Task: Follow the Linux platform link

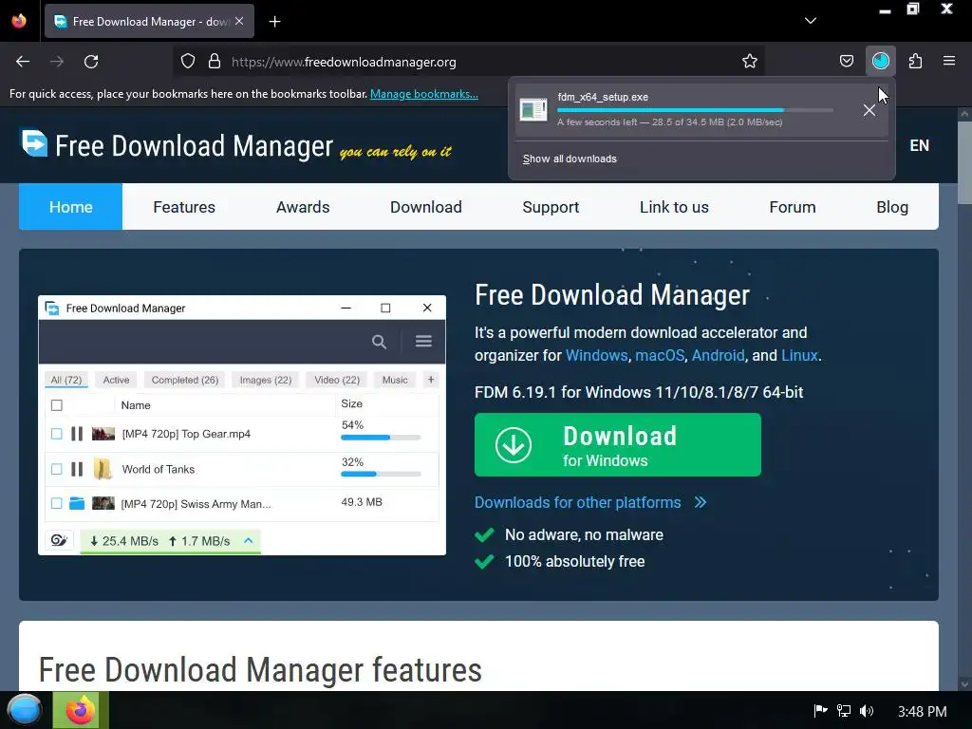Action: (799, 355)
